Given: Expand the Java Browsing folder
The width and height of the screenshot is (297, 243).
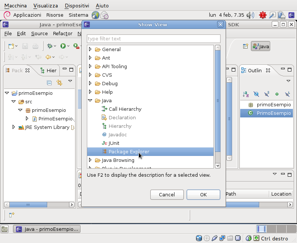Looking at the screenshot, I should (90, 160).
